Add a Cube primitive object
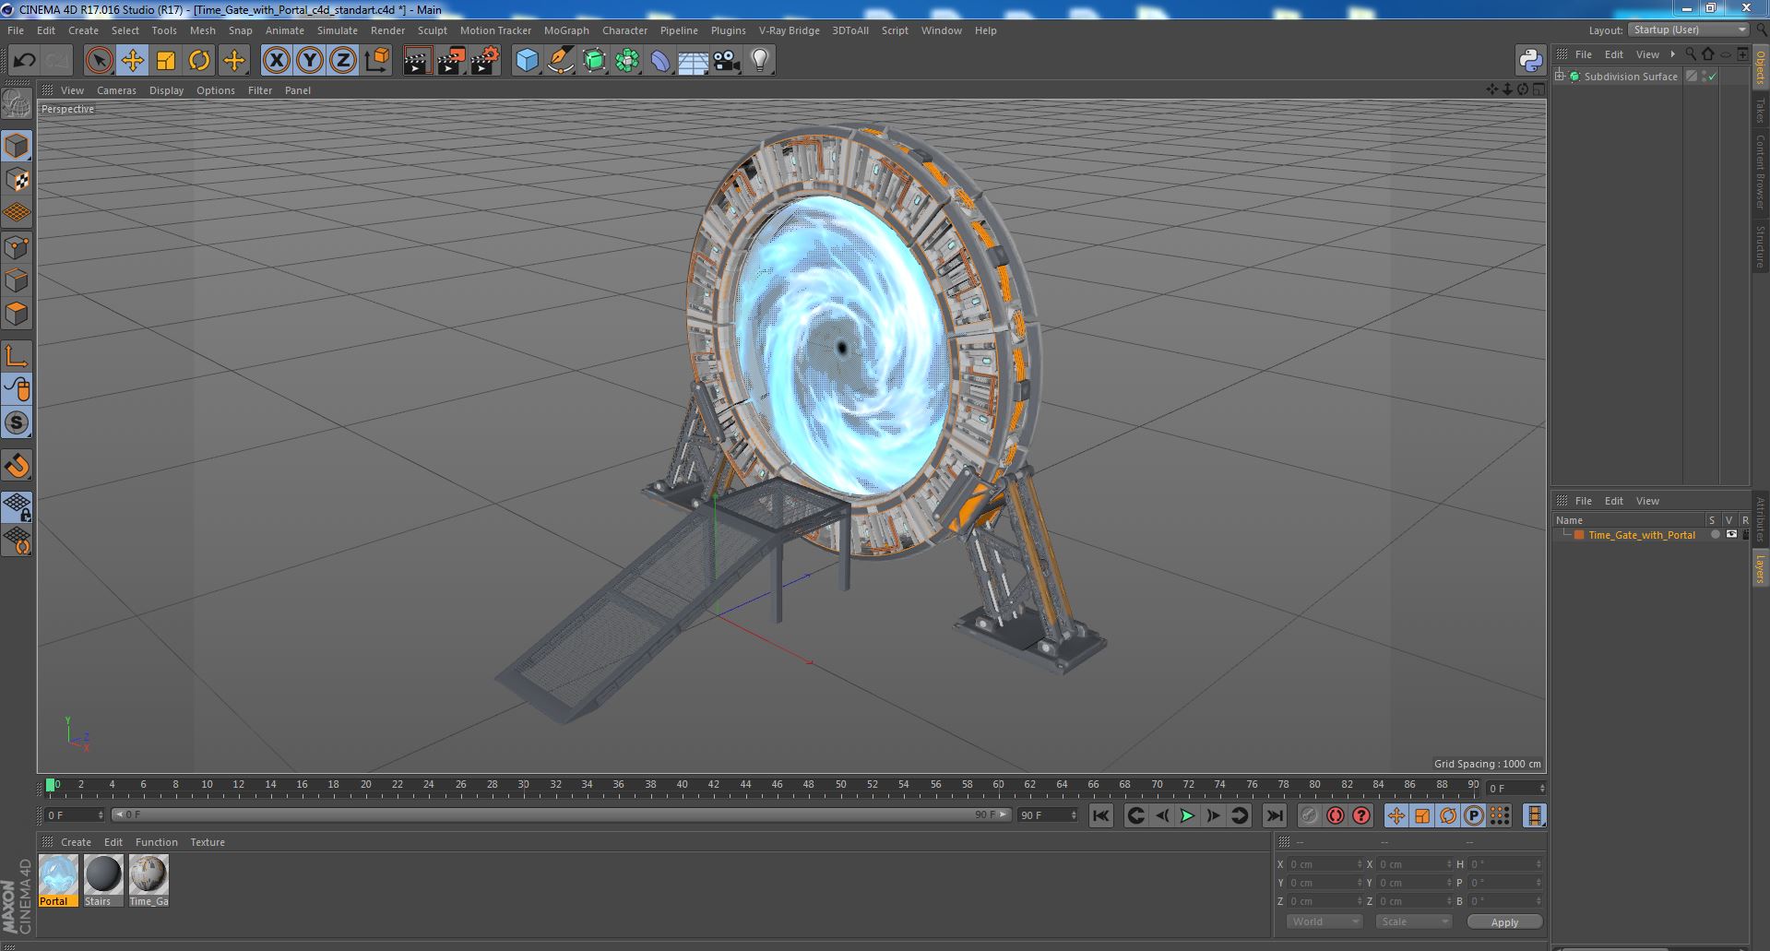The height and width of the screenshot is (951, 1770). click(x=527, y=61)
